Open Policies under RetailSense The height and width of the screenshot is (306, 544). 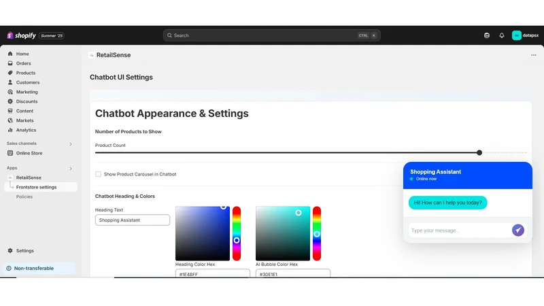pyautogui.click(x=24, y=197)
